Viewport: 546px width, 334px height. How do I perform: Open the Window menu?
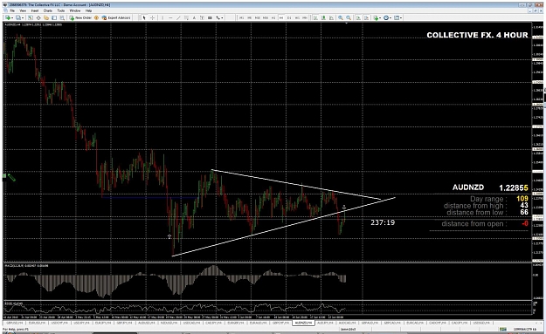click(x=75, y=10)
